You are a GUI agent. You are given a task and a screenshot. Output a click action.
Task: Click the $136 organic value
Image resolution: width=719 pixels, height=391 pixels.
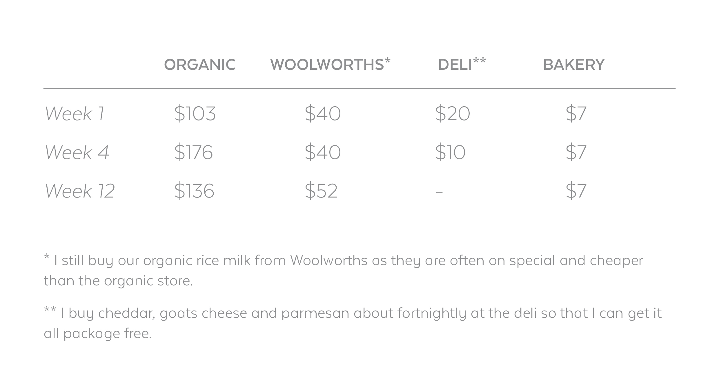pyautogui.click(x=194, y=191)
